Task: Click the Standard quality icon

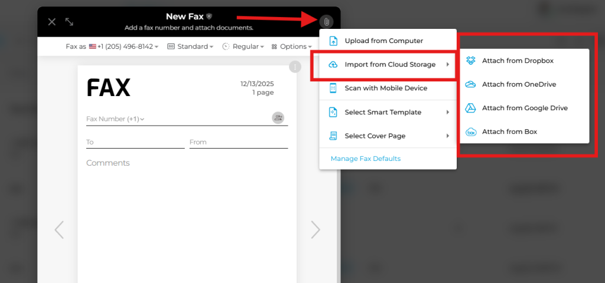Action: pyautogui.click(x=171, y=47)
